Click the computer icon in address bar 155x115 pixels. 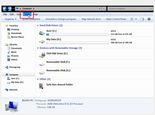[x=17, y=8]
